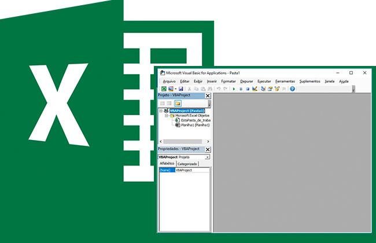Open the Project Explorer toolbar icon
The image size is (376, 243).
[x=263, y=89]
